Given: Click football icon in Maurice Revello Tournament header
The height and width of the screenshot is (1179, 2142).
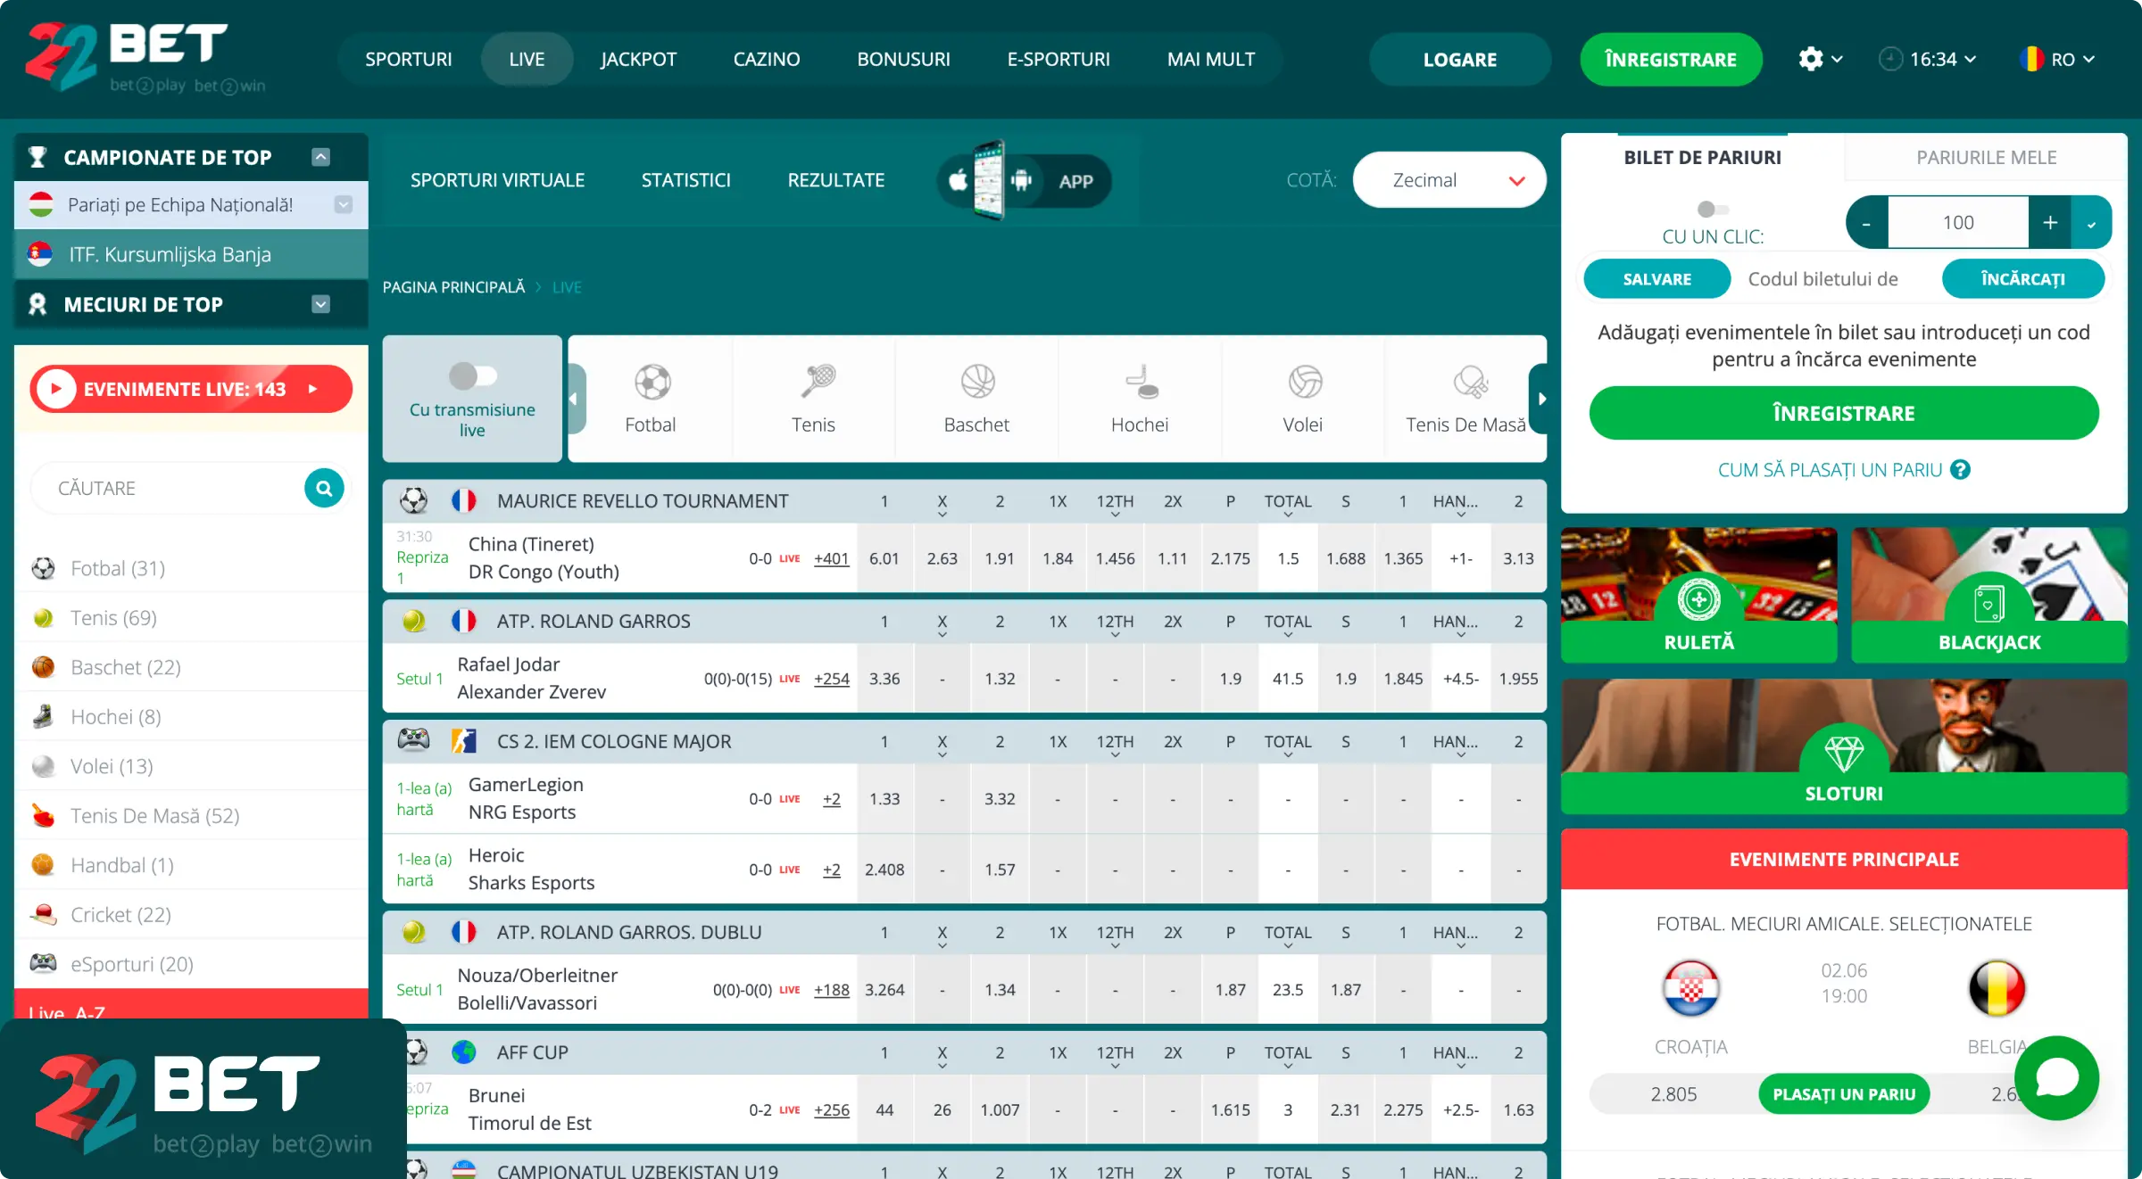Looking at the screenshot, I should click(414, 500).
